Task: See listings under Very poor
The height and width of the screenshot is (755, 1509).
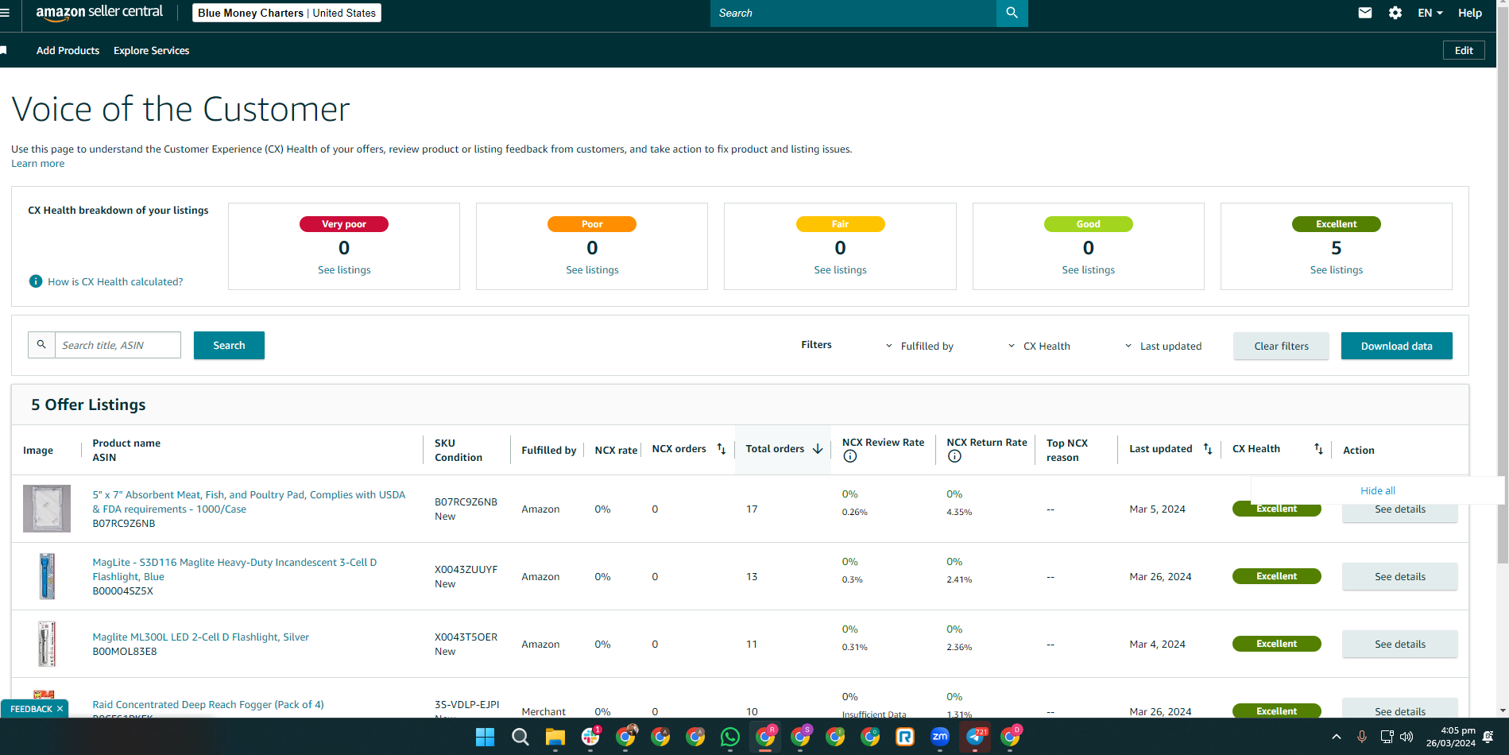Action: [x=344, y=270]
